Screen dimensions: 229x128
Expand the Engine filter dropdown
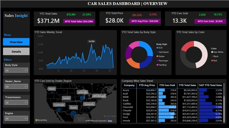point(16,118)
